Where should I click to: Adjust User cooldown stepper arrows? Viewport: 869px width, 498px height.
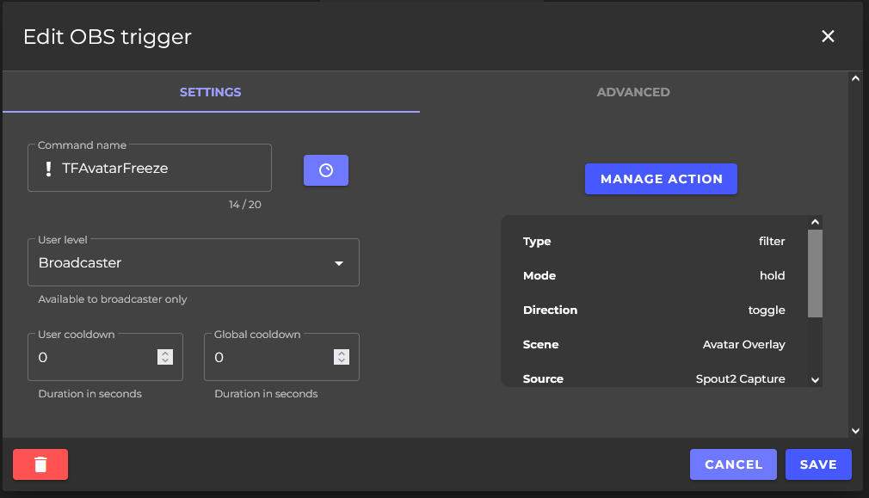pos(166,357)
